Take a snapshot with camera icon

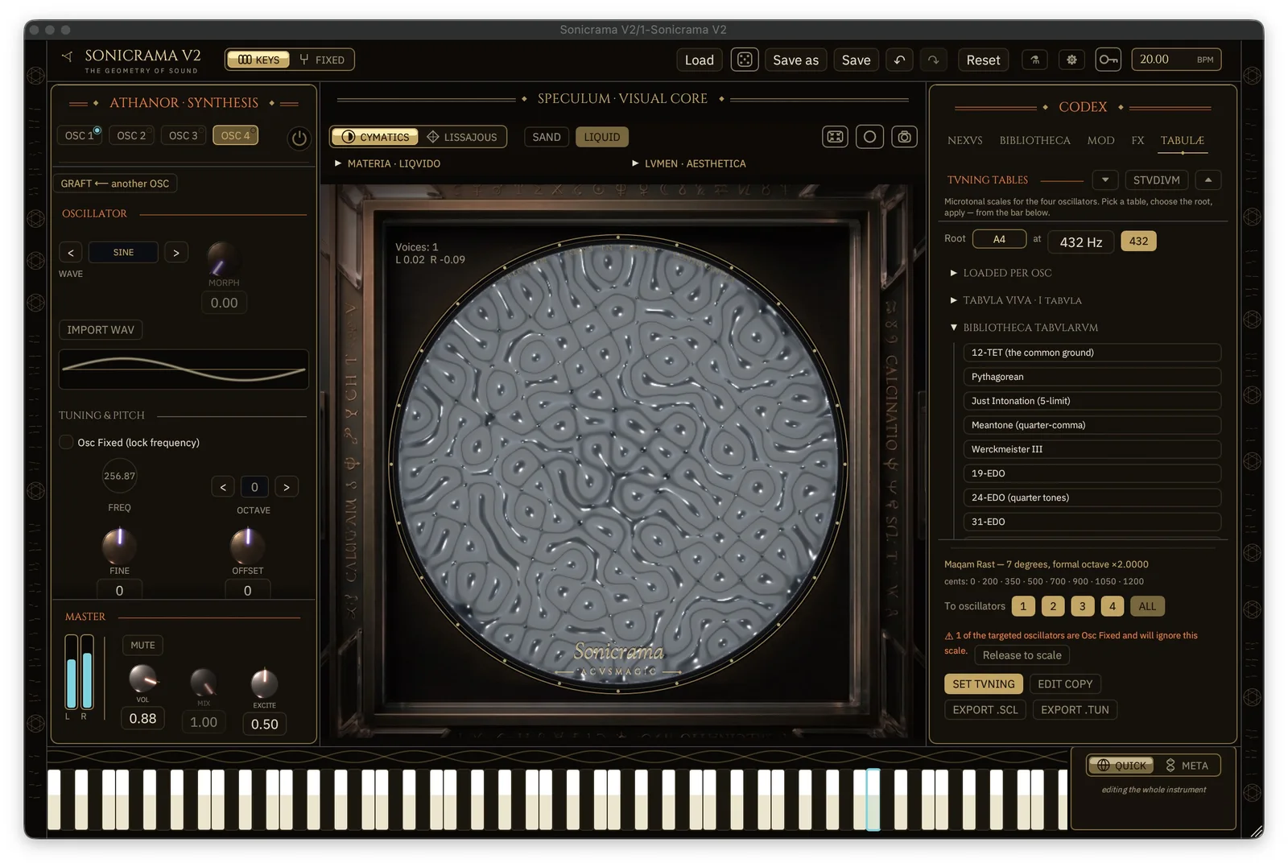[x=904, y=137]
